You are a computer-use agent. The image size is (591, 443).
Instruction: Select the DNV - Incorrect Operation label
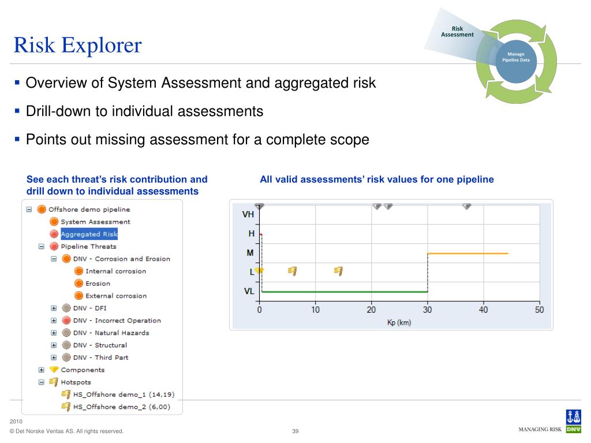pyautogui.click(x=117, y=321)
